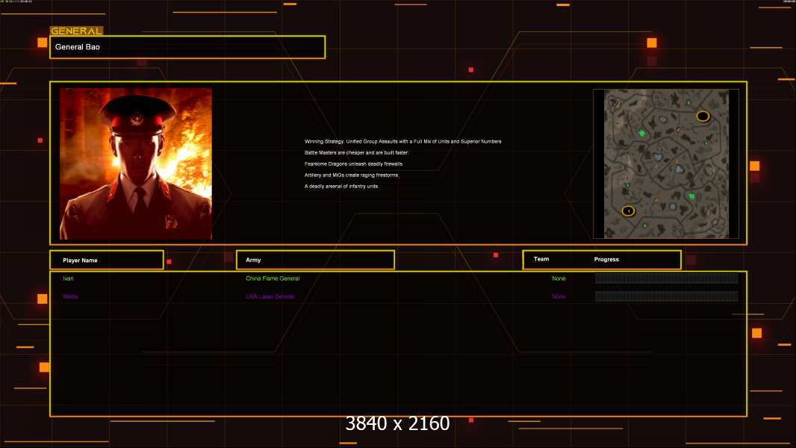Viewport: 796px width, 448px height.
Task: Click the Progress column header
Action: pyautogui.click(x=606, y=259)
